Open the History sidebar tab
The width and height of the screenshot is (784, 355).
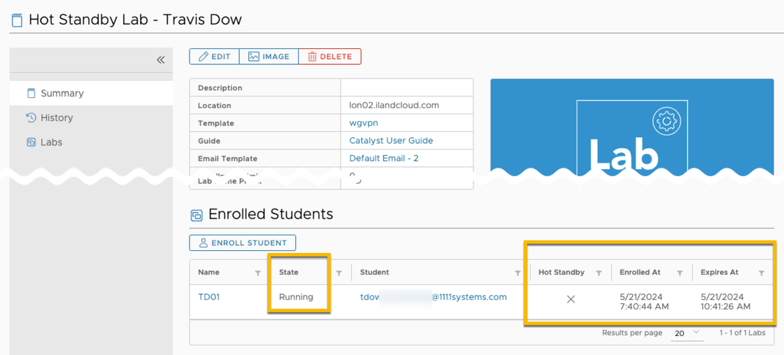tap(91, 118)
